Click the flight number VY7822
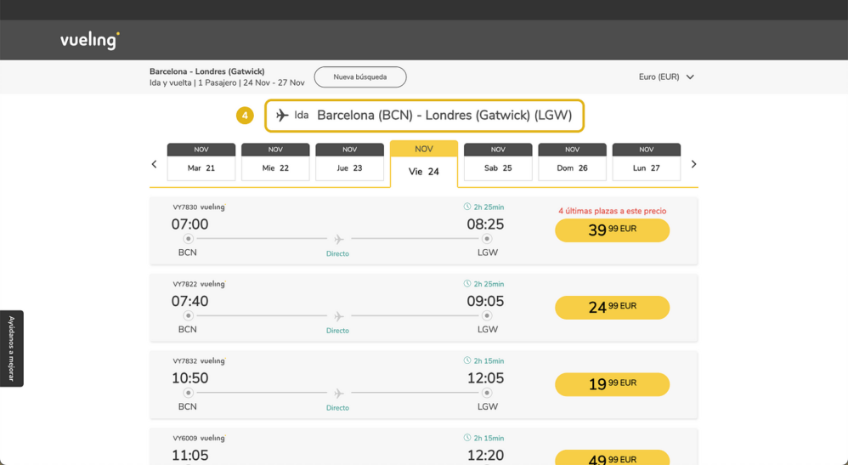848x465 pixels. pyautogui.click(x=185, y=284)
